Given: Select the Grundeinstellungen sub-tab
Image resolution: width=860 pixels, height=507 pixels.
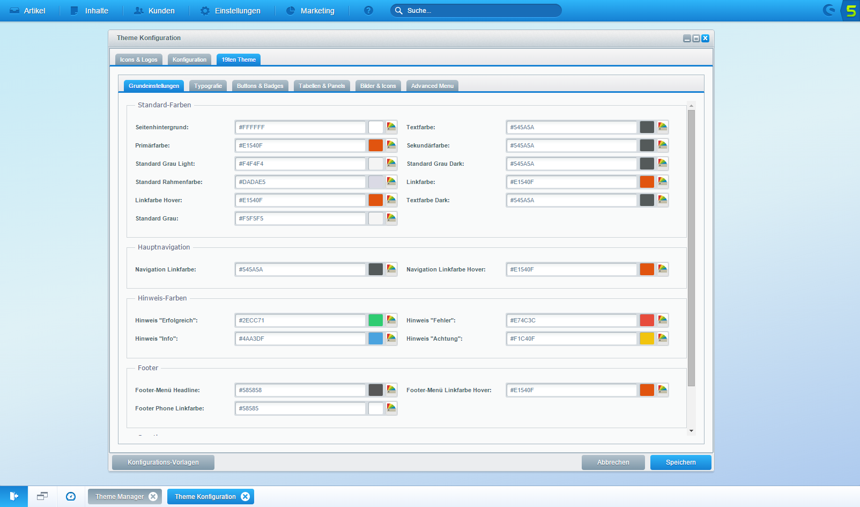Looking at the screenshot, I should 154,86.
